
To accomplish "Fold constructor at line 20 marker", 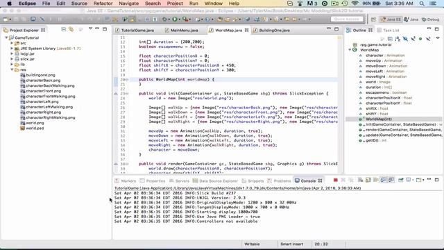I will click(127, 79).
